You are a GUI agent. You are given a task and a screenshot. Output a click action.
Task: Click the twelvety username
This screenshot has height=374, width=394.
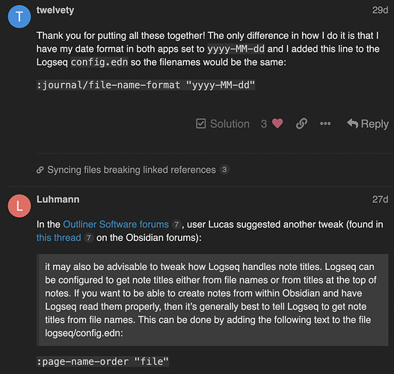point(55,10)
